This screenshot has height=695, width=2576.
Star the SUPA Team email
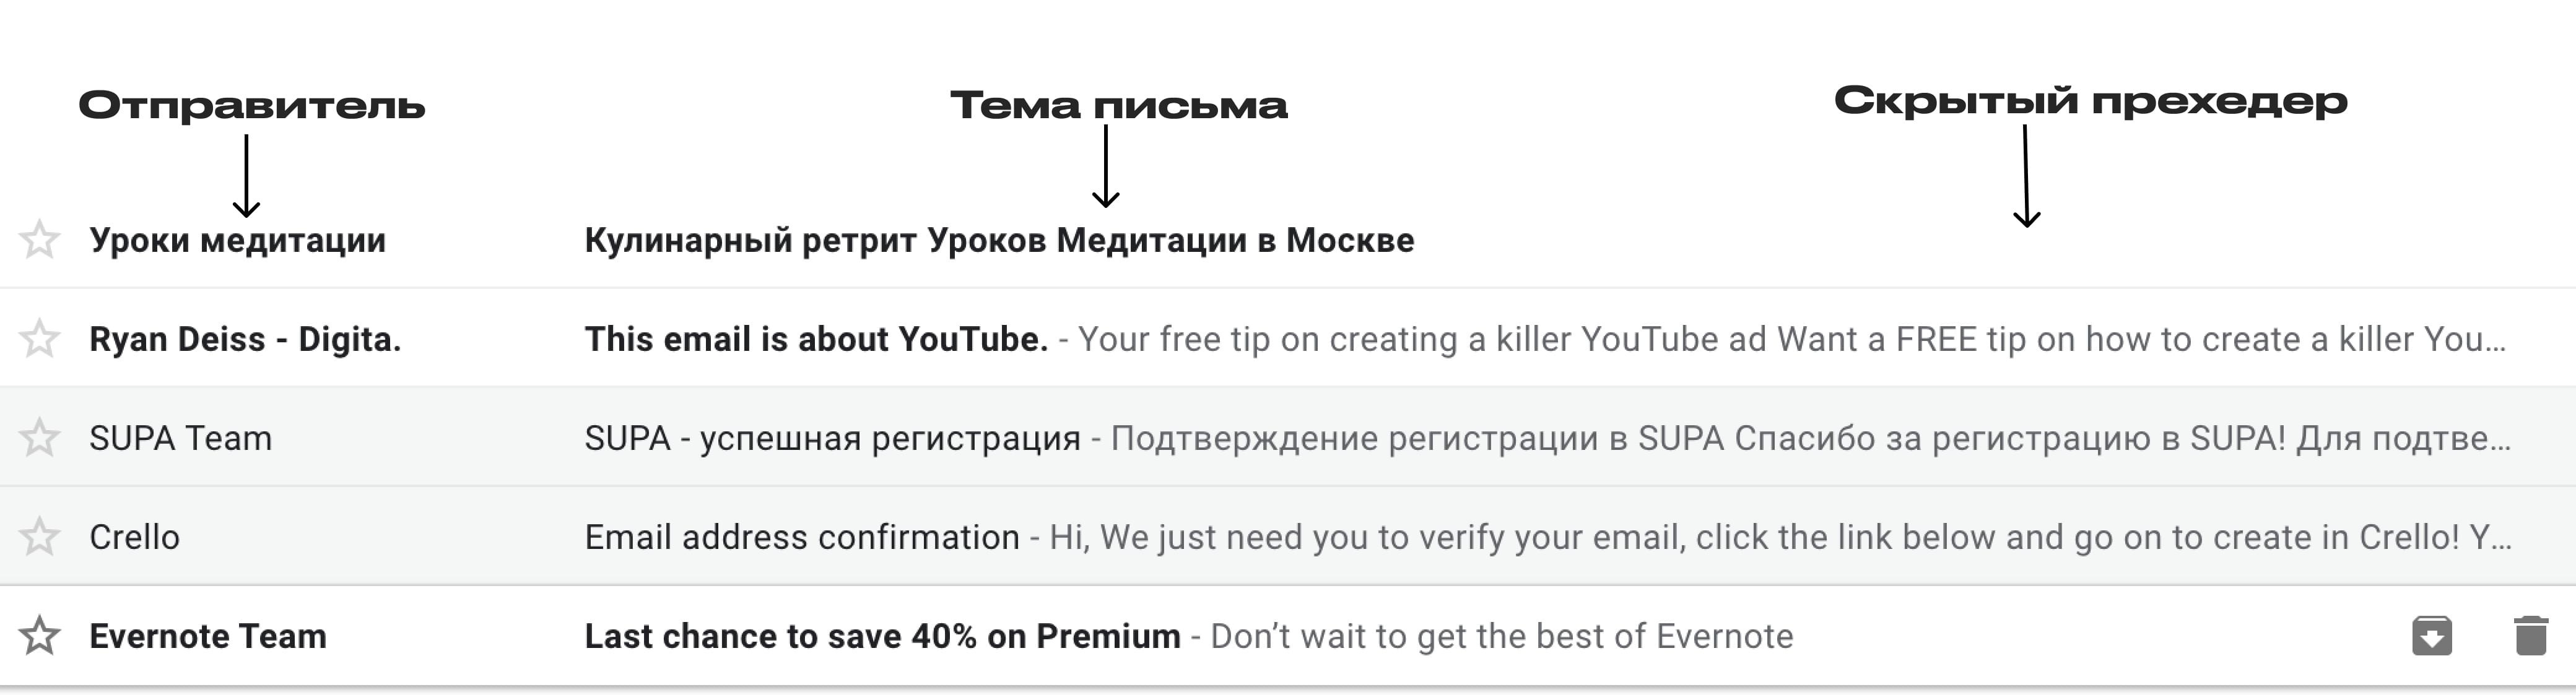coord(40,438)
